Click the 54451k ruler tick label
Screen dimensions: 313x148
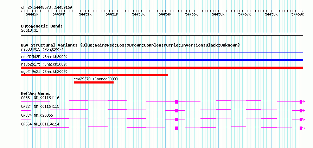[85, 14]
